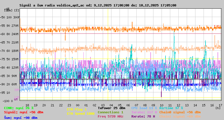Click the red Signál legend entry
224x120 pixels.
[24, 112]
